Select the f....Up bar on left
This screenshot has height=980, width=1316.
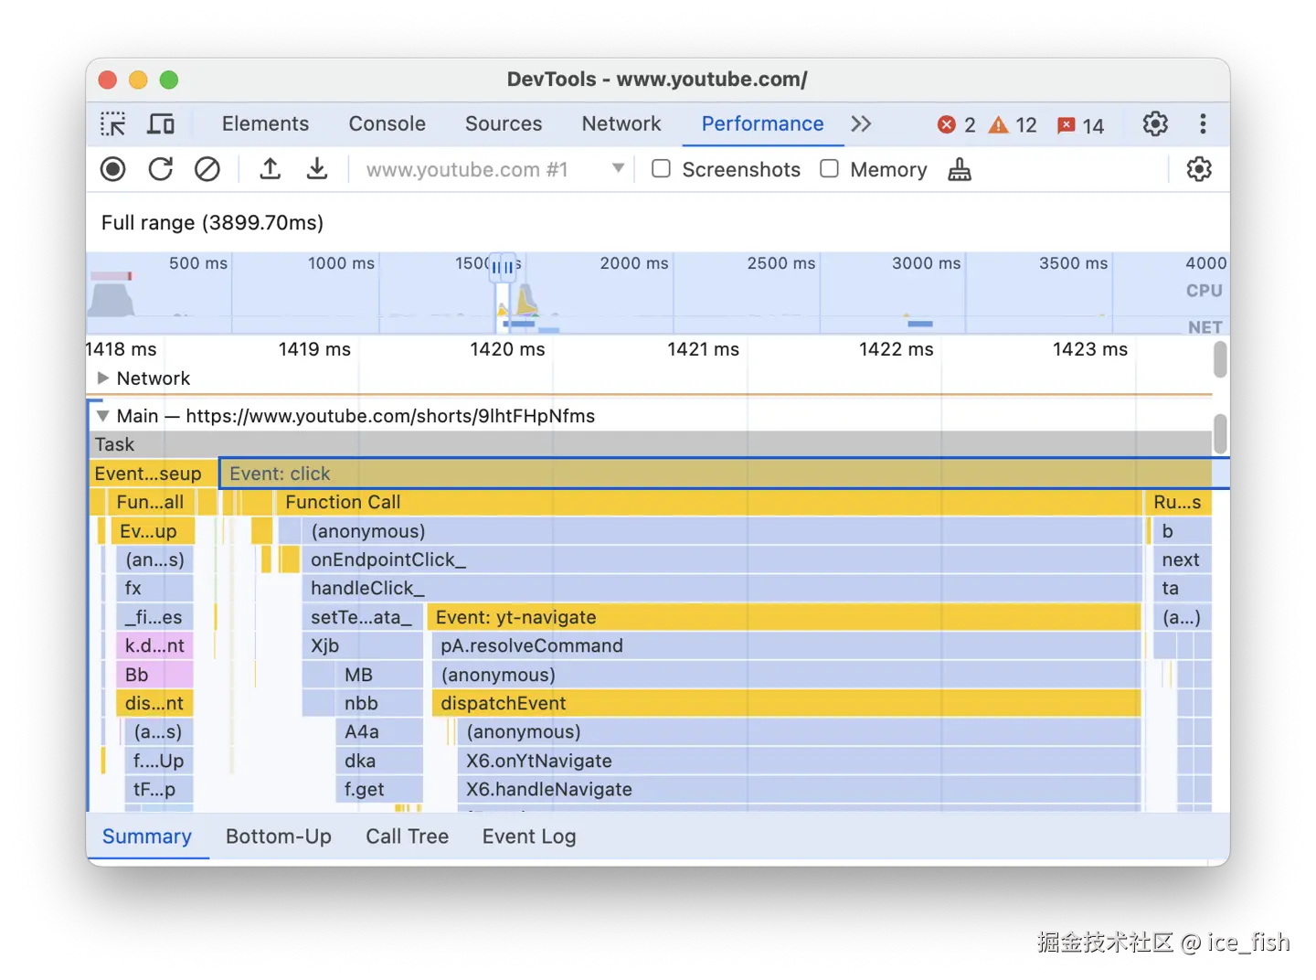click(x=159, y=761)
